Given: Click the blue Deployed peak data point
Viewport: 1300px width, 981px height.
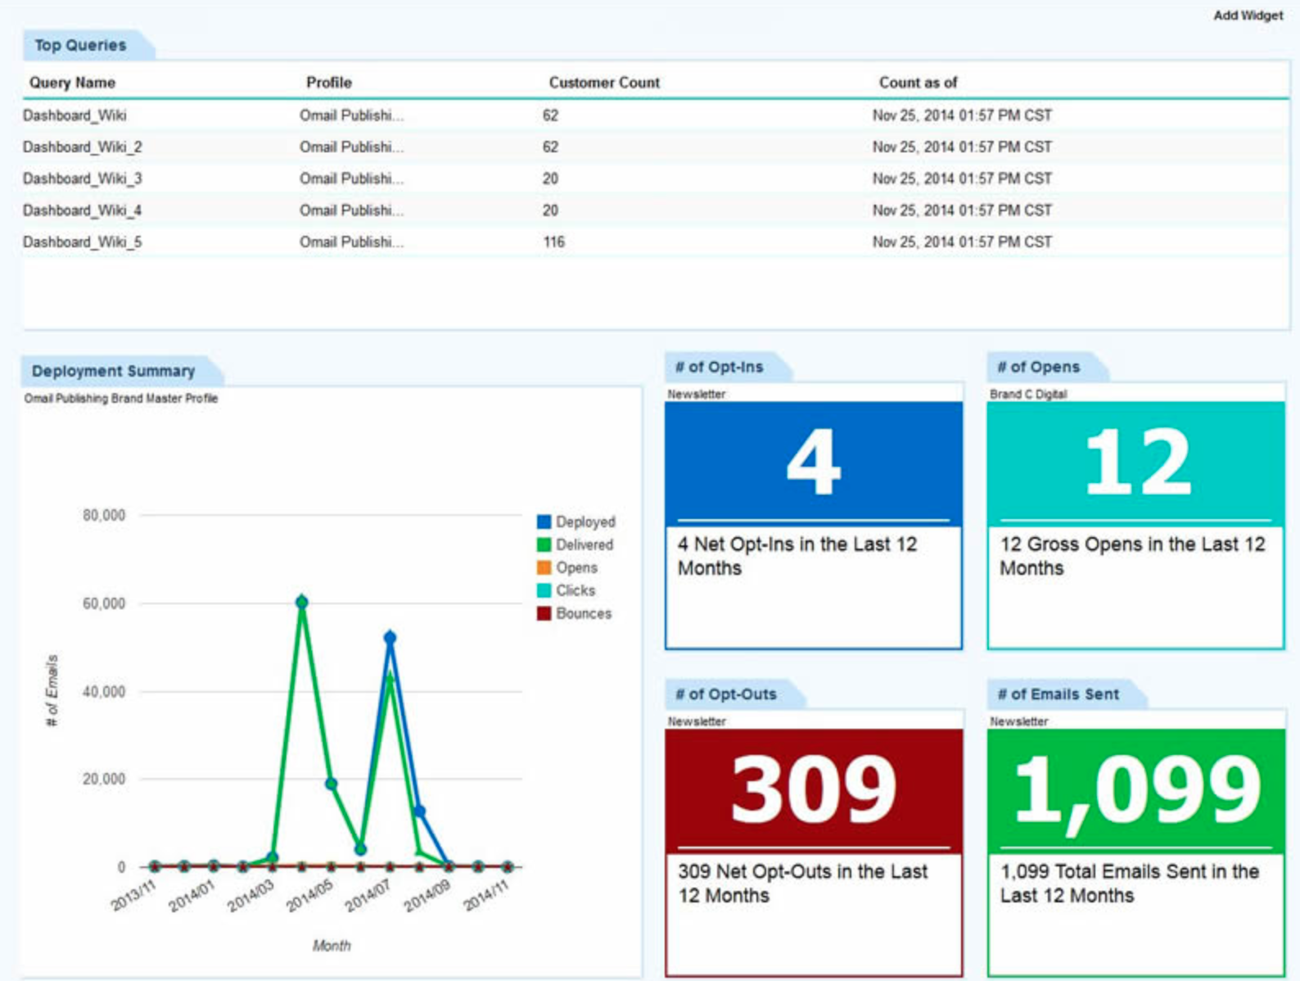Looking at the screenshot, I should (x=390, y=637).
